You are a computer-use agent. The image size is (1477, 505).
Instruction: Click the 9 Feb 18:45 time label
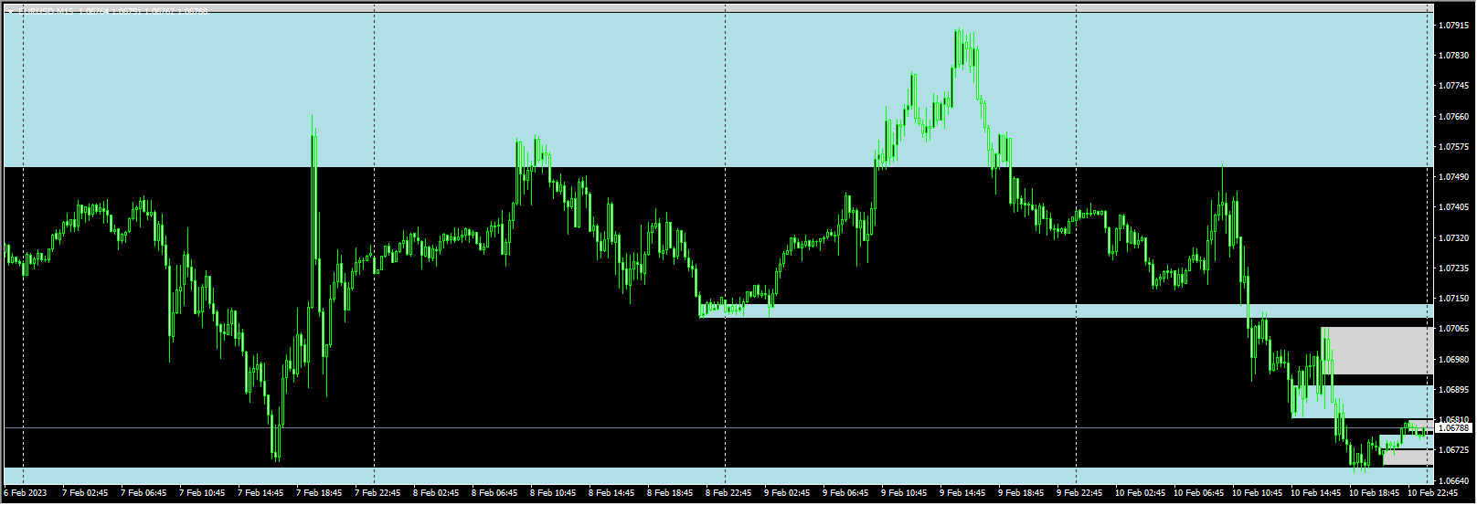(x=1021, y=493)
